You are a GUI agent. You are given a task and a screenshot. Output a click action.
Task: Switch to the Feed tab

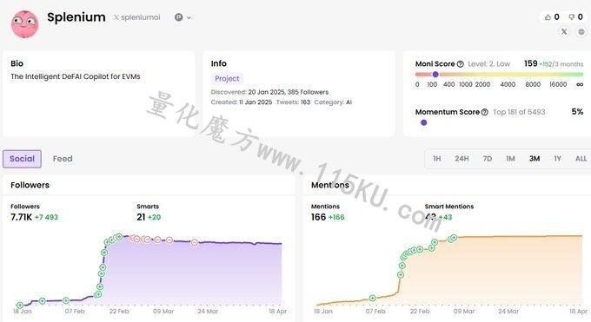tap(63, 159)
